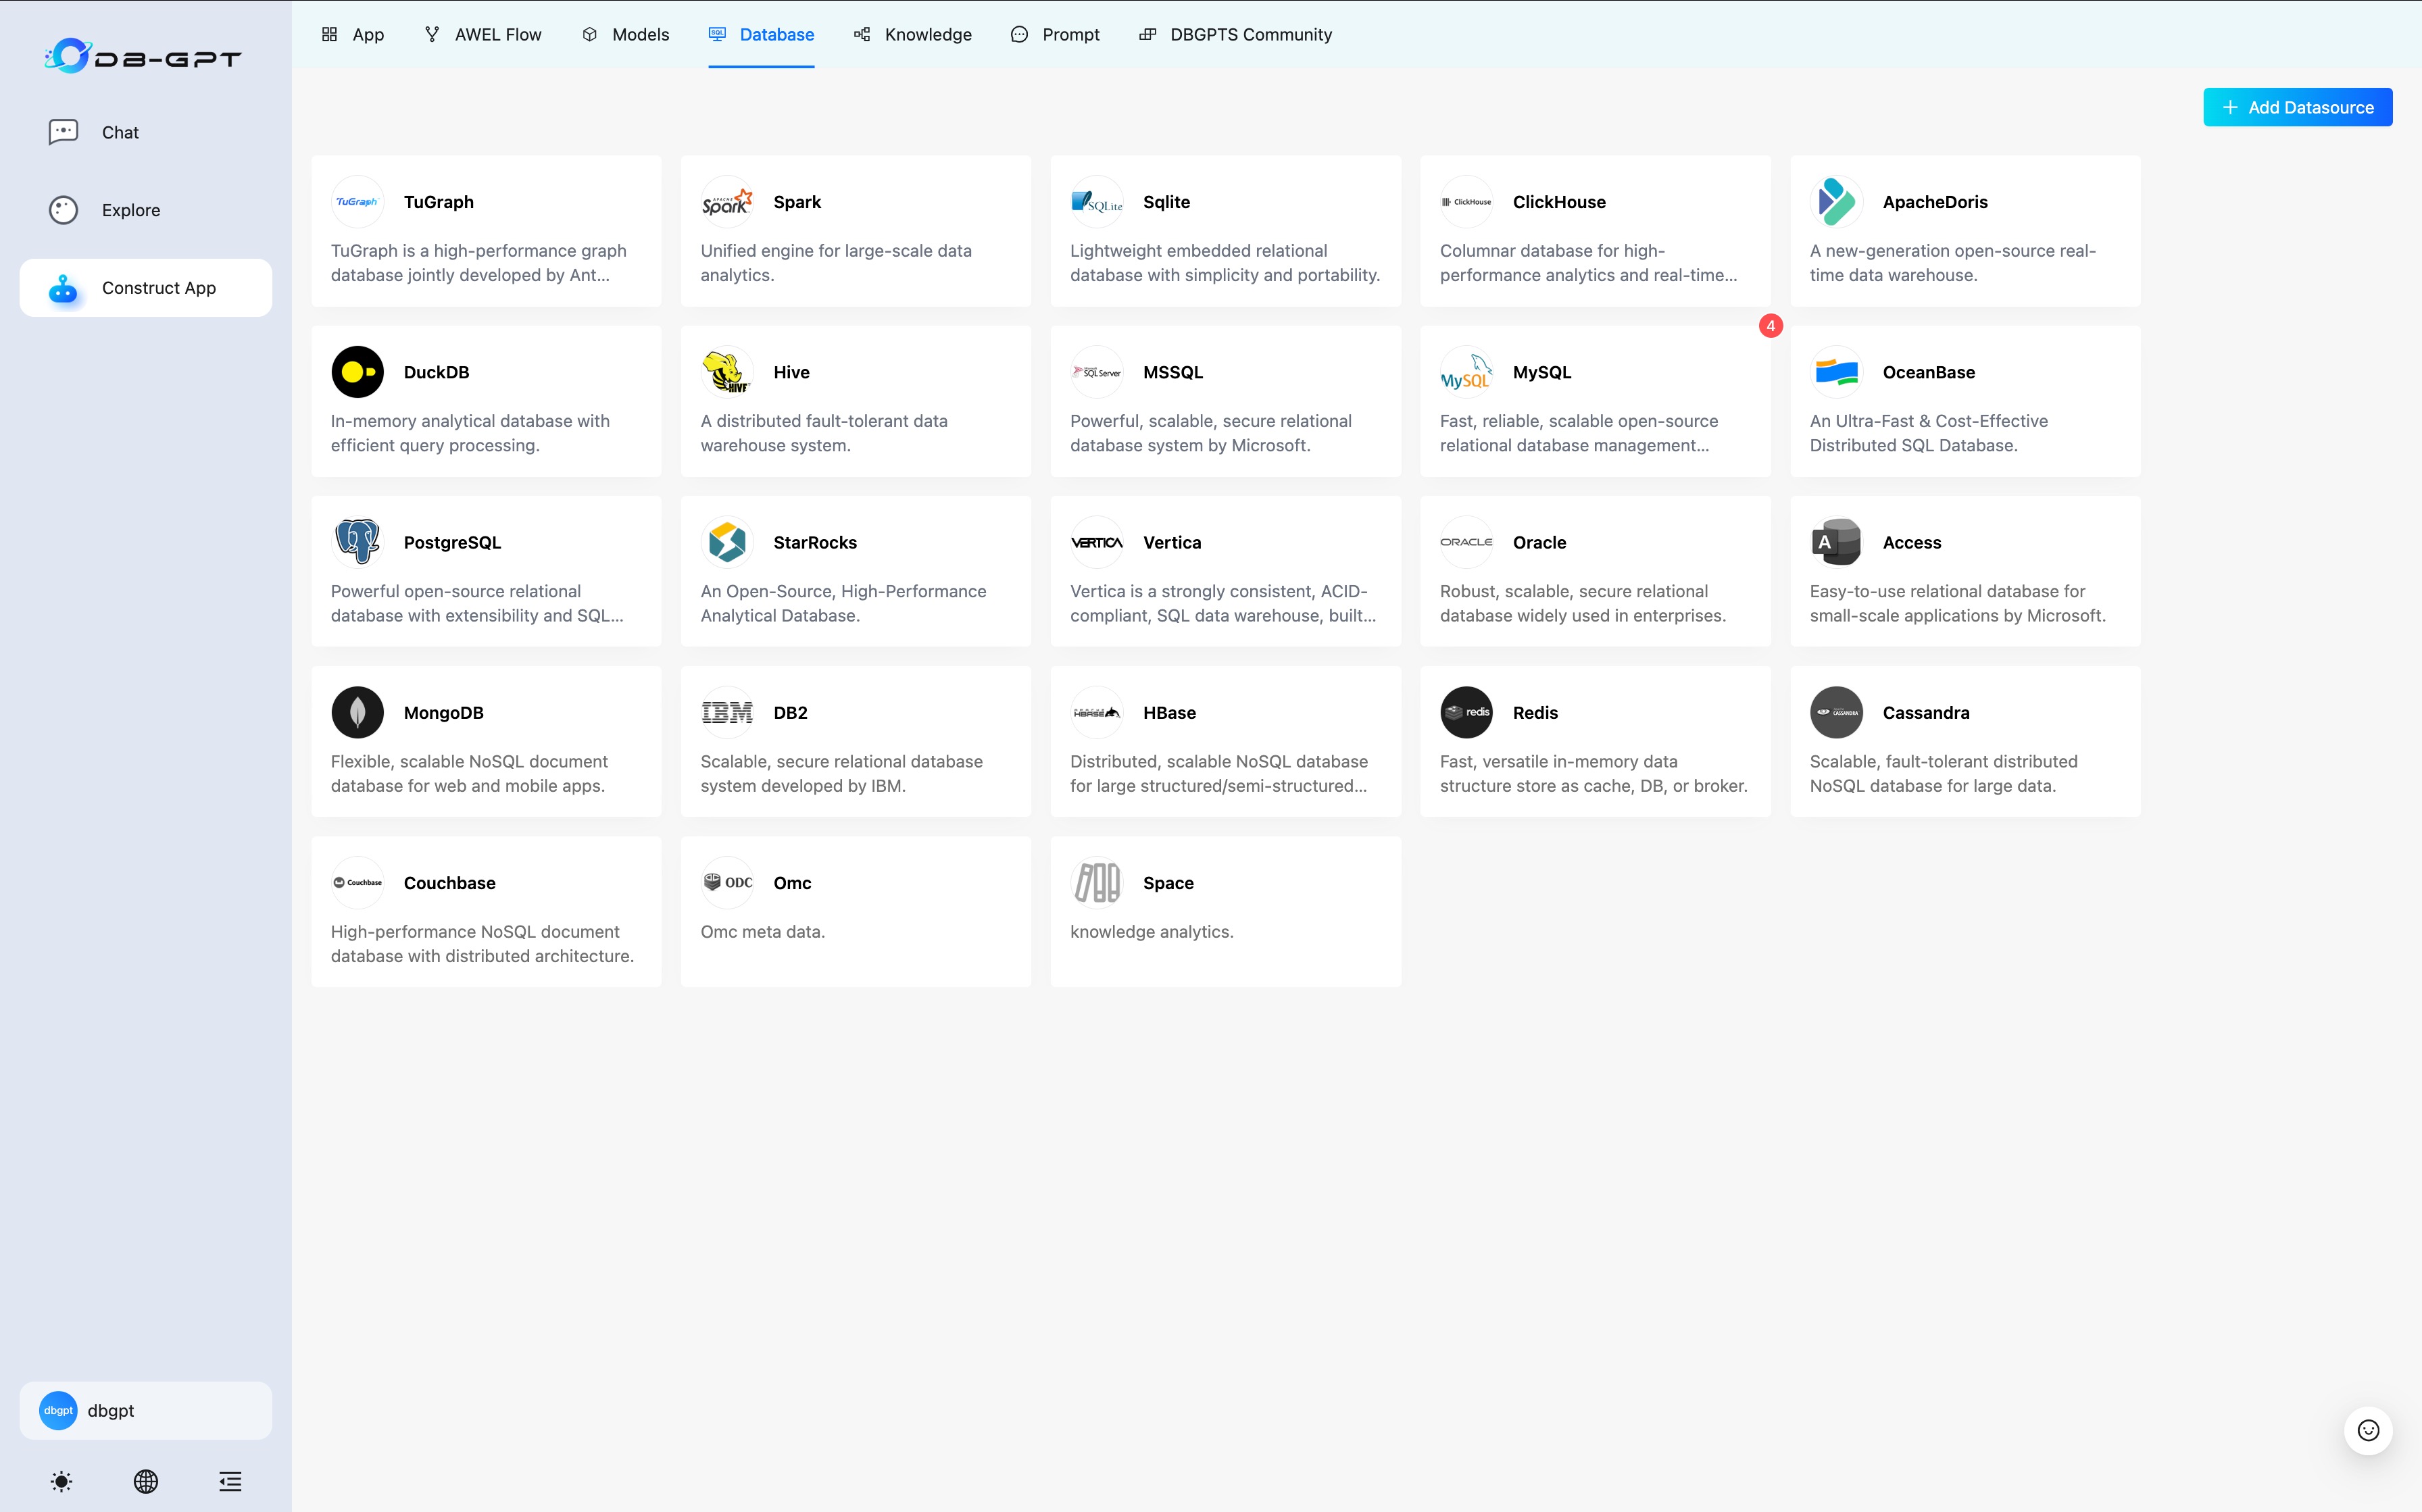Click the globe language switch icon
The image size is (2422, 1512).
(x=146, y=1481)
